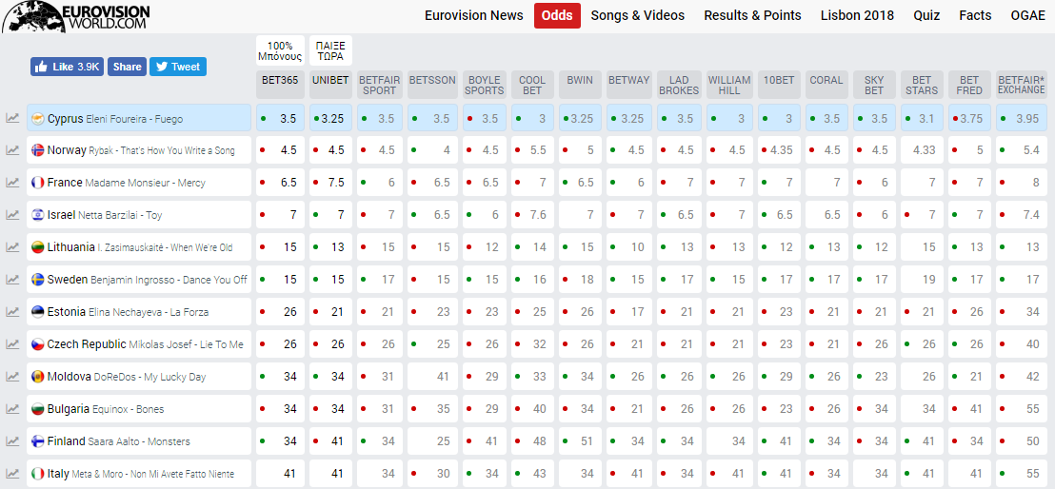Viewport: 1055px width, 489px height.
Task: Open the Quiz page
Action: [x=926, y=15]
